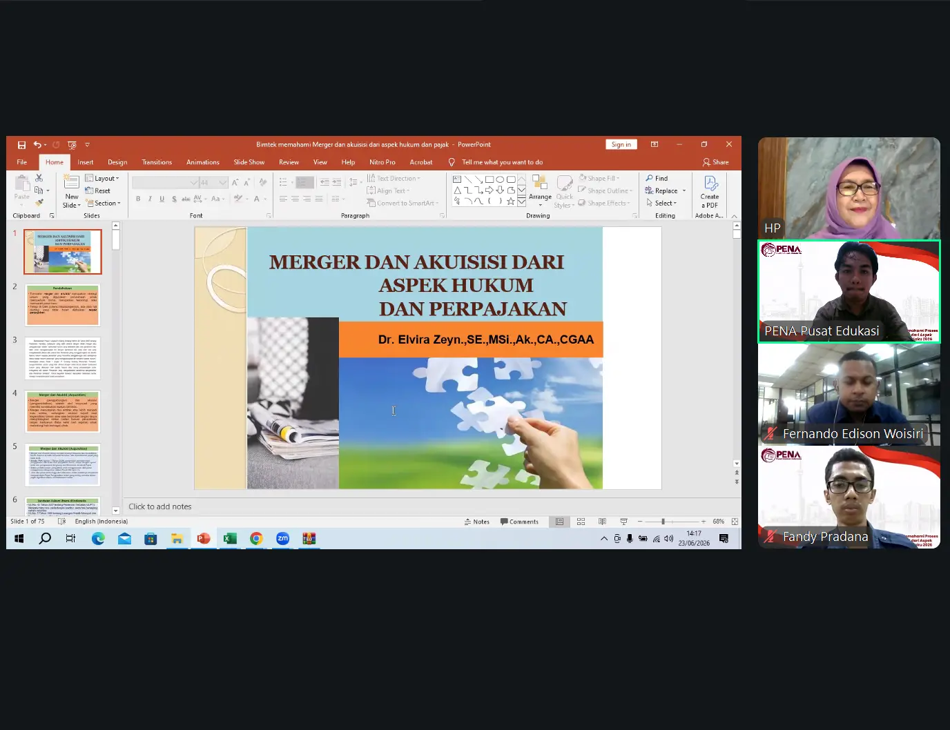Screen dimensions: 950x730
Task: Click the Create a PDF icon
Action: click(x=710, y=192)
